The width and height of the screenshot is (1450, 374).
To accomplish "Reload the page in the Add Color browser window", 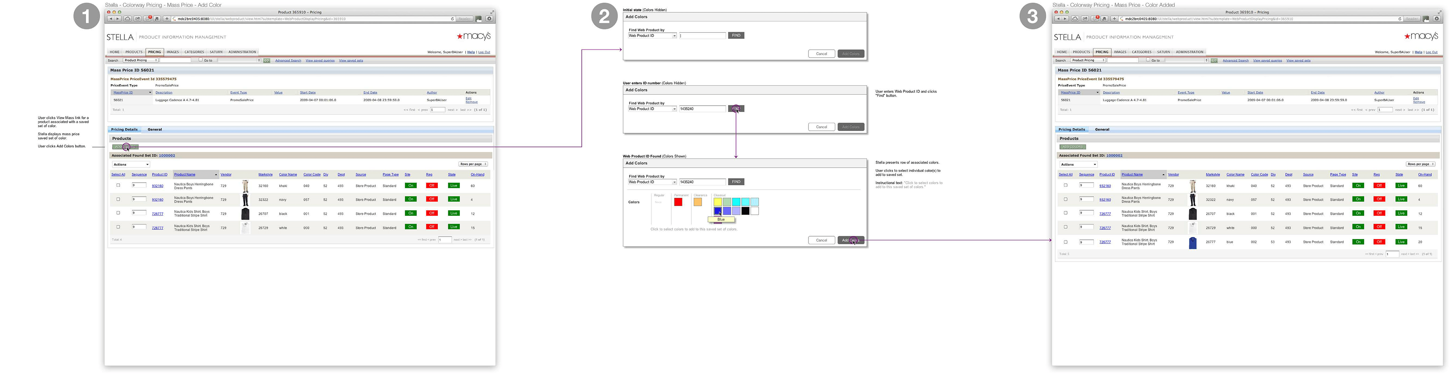I will point(452,18).
